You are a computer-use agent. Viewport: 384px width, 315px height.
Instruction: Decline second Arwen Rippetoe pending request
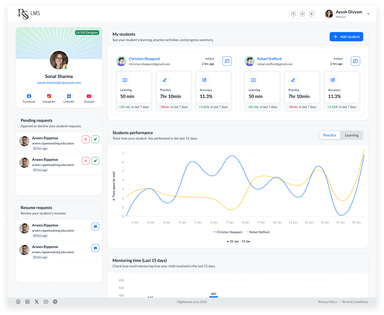[86, 161]
